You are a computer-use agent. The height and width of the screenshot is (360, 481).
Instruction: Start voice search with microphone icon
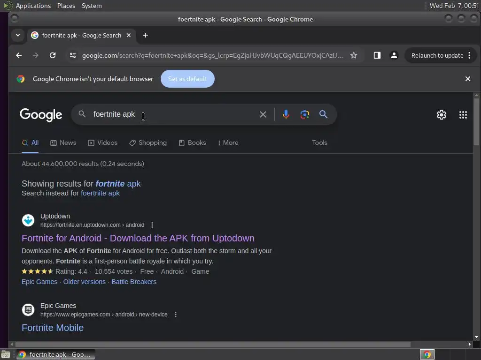286,114
